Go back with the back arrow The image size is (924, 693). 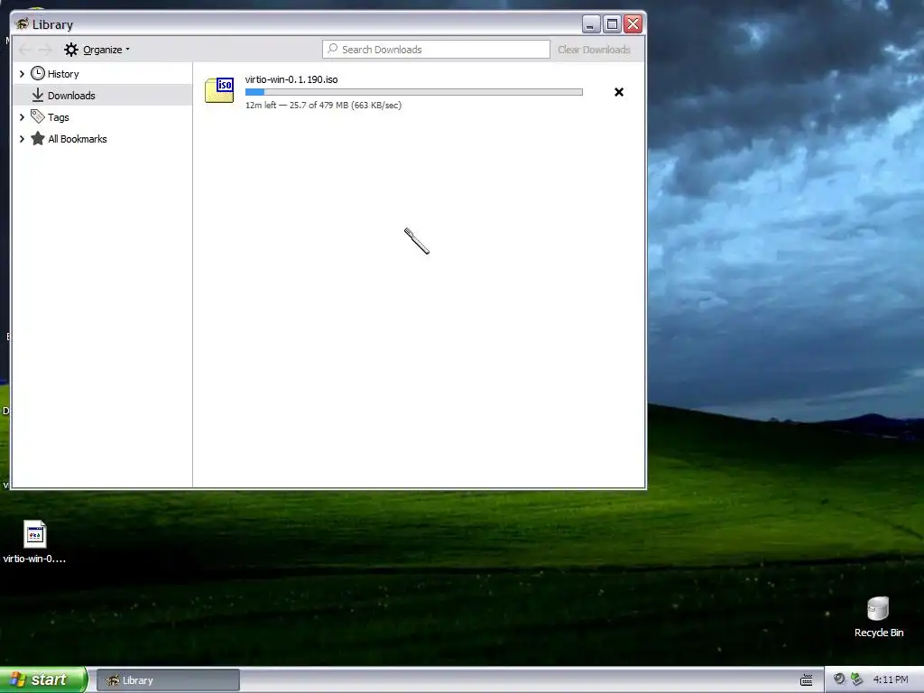click(x=24, y=50)
